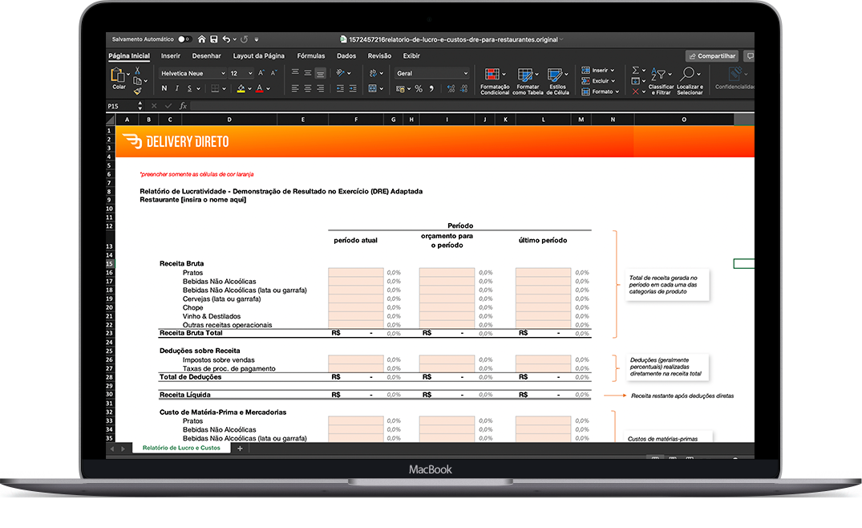Image resolution: width=862 pixels, height=528 pixels.
Task: Click the P15 name box
Action: (122, 106)
